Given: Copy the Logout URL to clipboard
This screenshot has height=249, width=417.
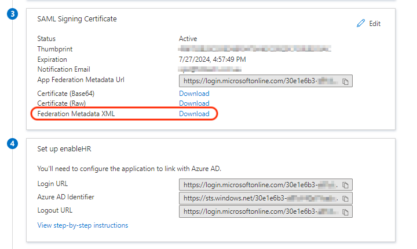Looking at the screenshot, I should [x=345, y=212].
